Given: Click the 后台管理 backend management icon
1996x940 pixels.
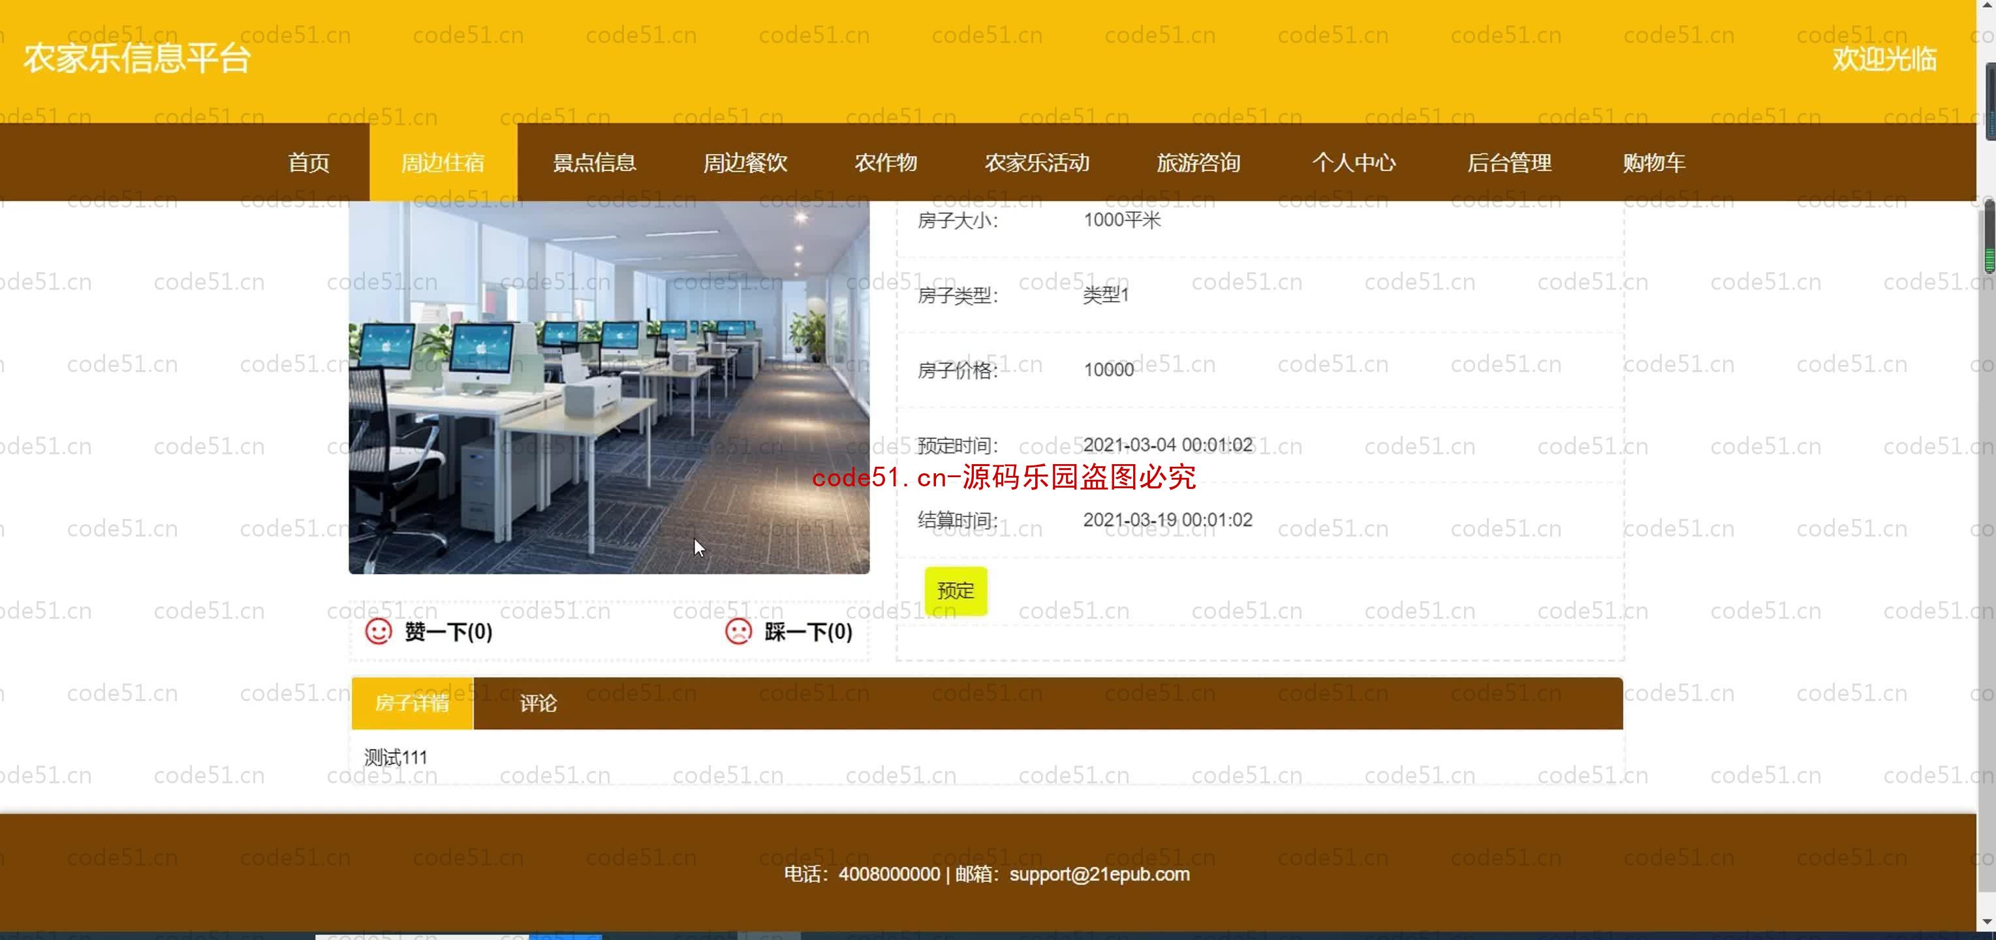Looking at the screenshot, I should click(x=1508, y=162).
